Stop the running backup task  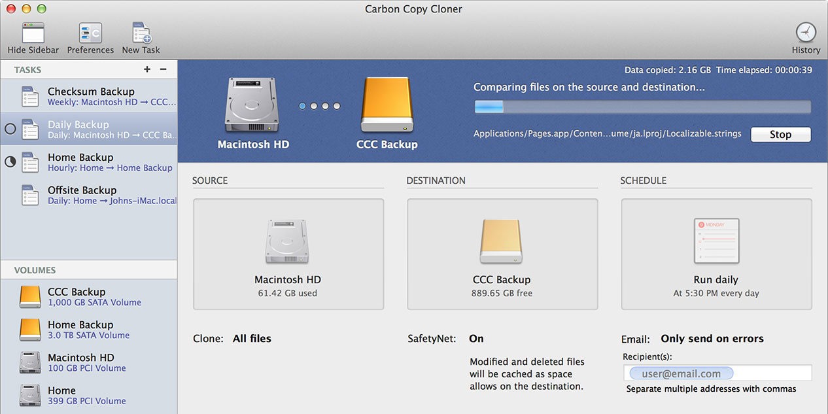point(780,134)
